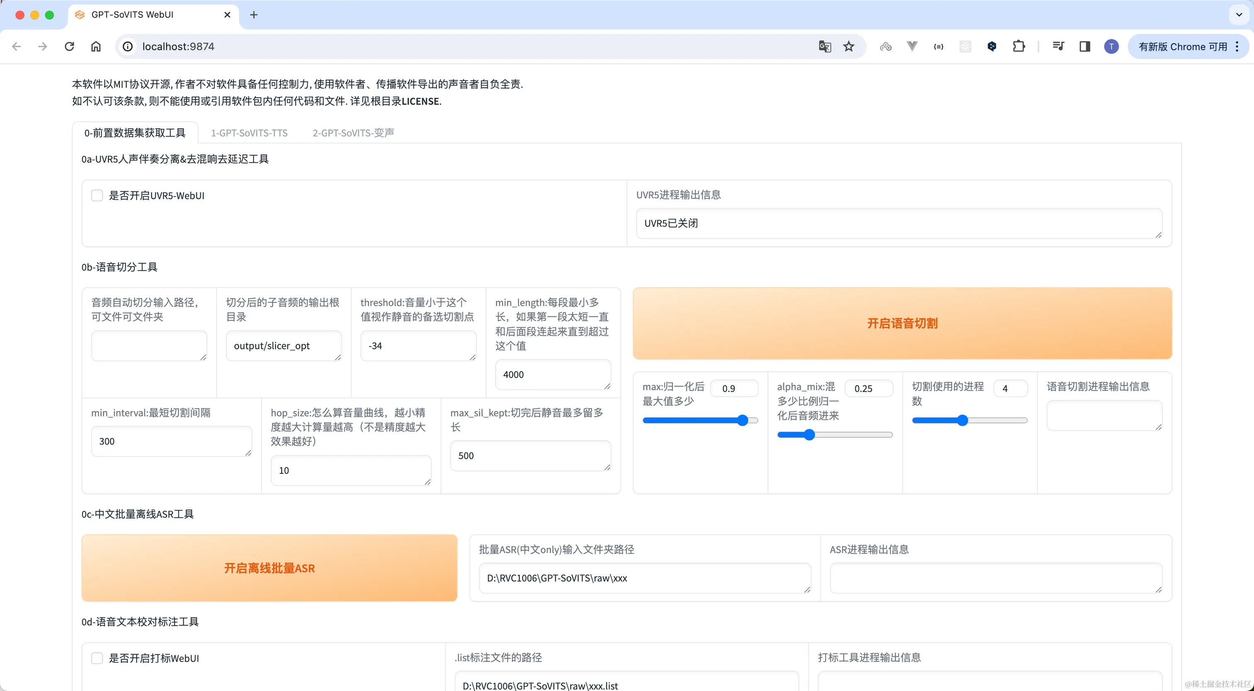Switch to the 1-GPT-SoVITS-TTS tab

(x=249, y=133)
